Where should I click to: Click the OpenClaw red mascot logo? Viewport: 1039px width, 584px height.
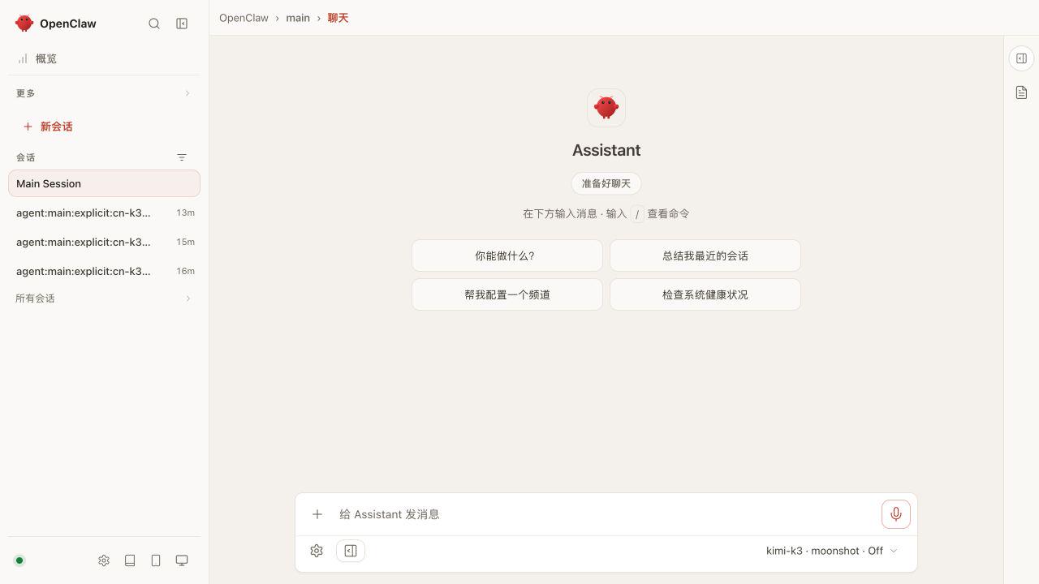pos(24,24)
